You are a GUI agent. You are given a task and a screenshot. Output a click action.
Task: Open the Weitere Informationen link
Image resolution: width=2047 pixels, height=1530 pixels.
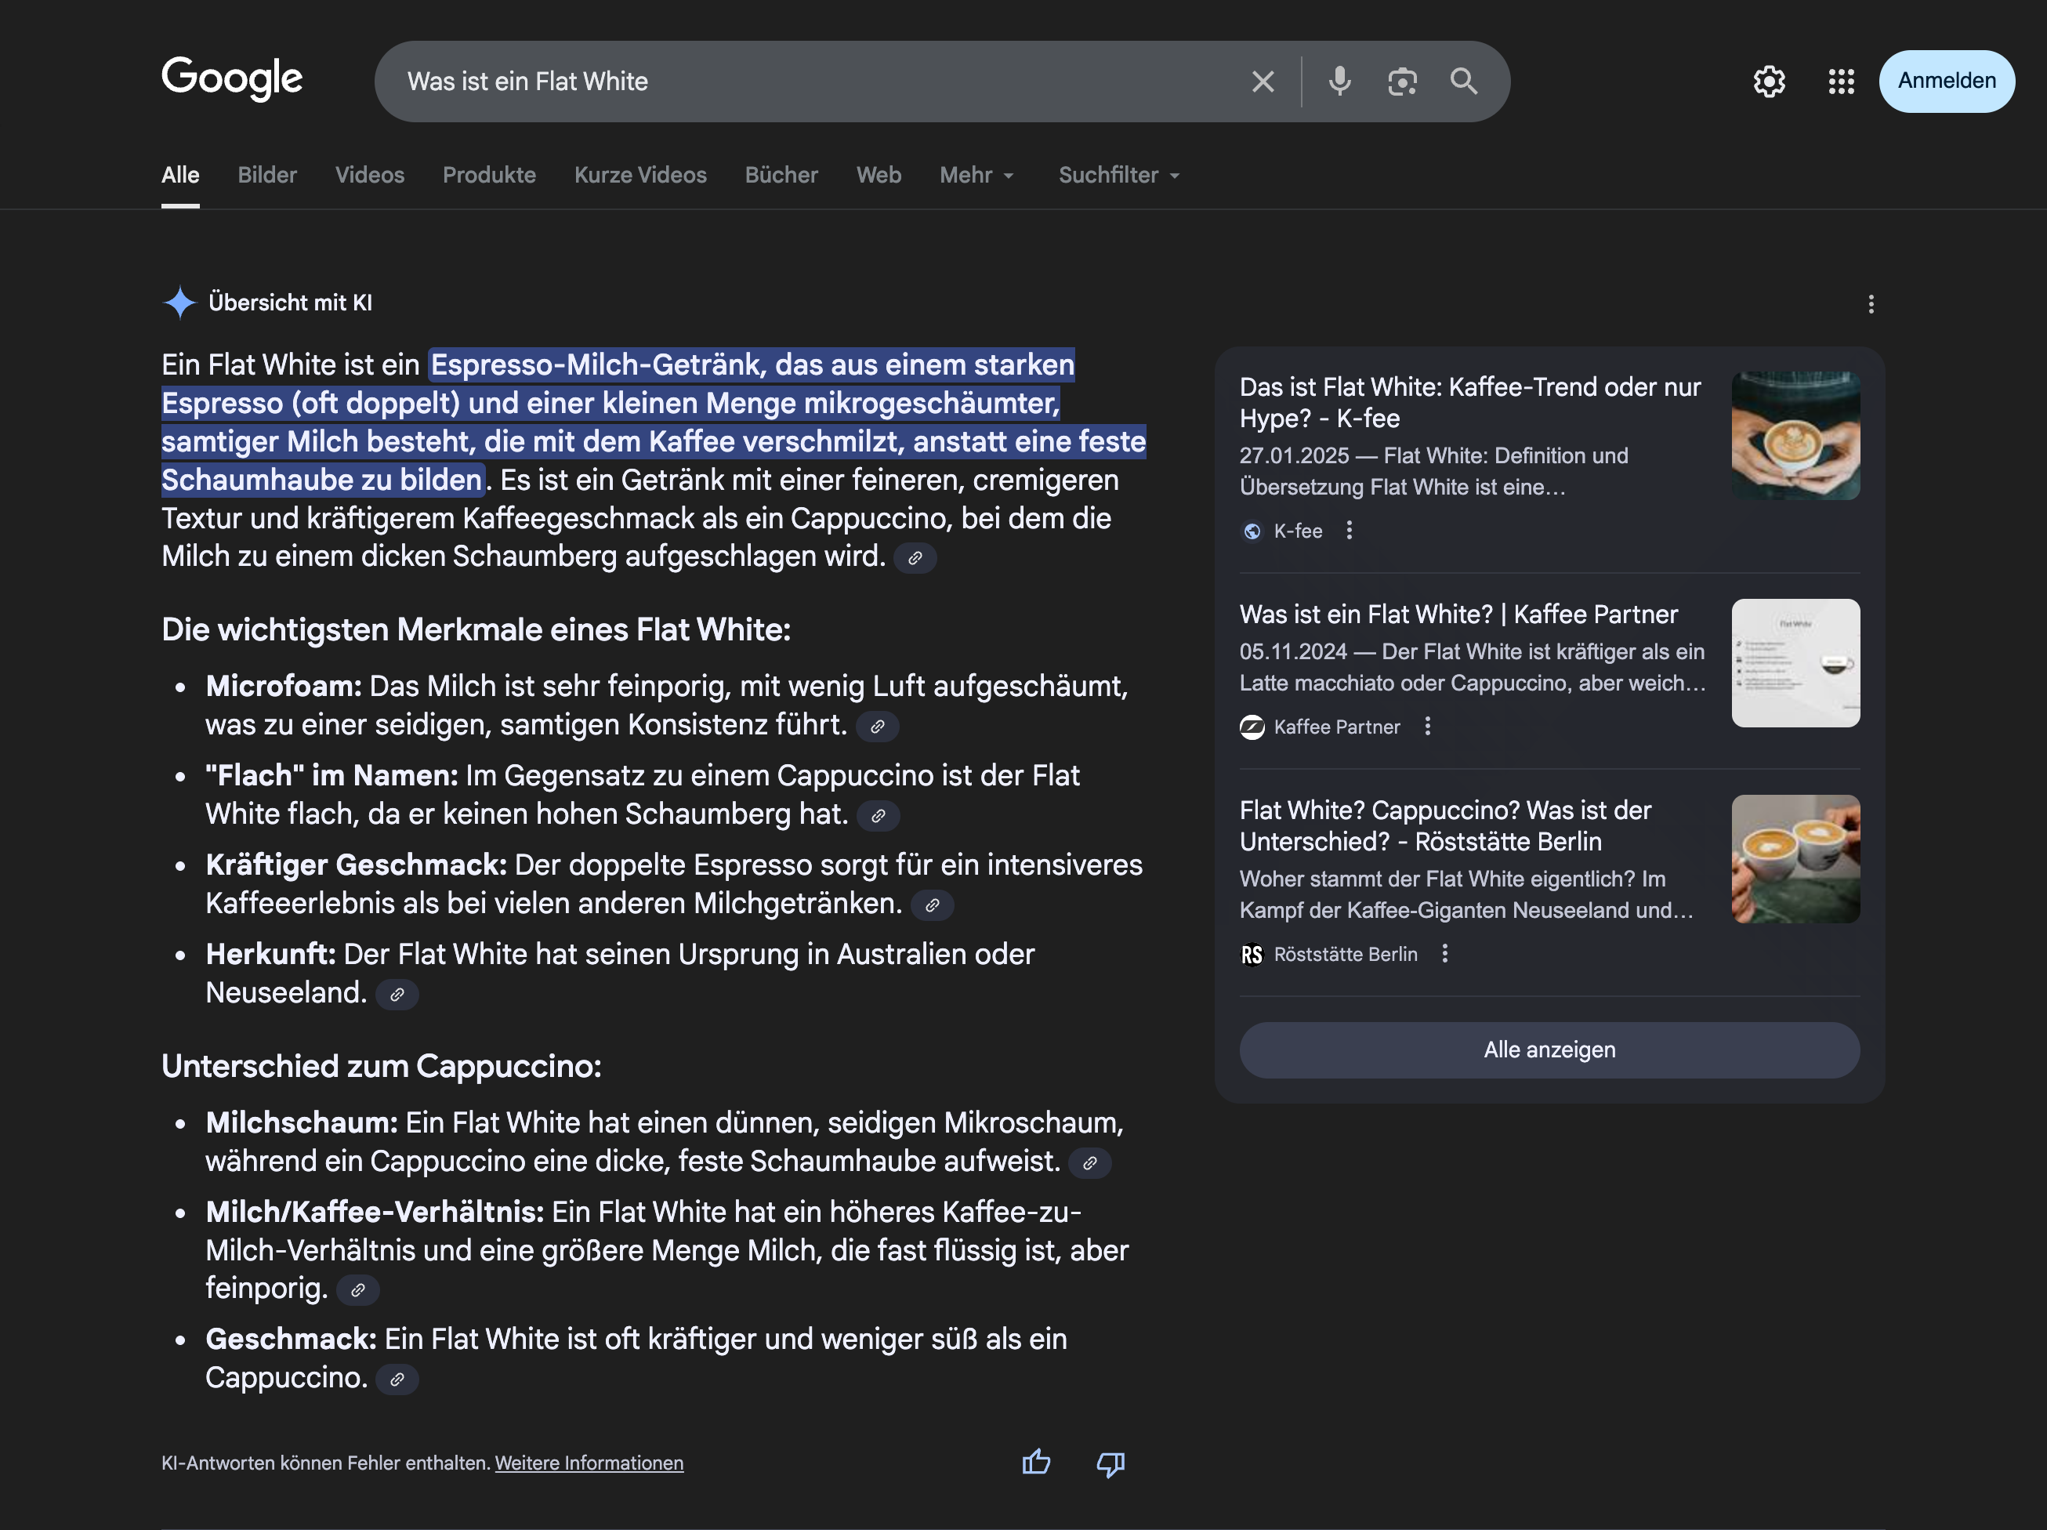pyautogui.click(x=589, y=1463)
